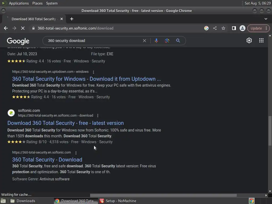The width and height of the screenshot is (272, 204).
Task: Open the 360 Total Security - Download link
Action: tap(47, 160)
